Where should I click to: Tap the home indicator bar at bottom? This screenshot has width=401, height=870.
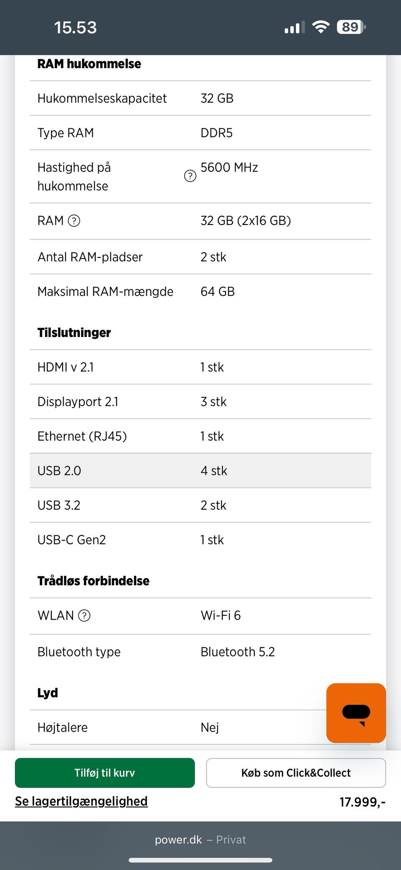(200, 860)
